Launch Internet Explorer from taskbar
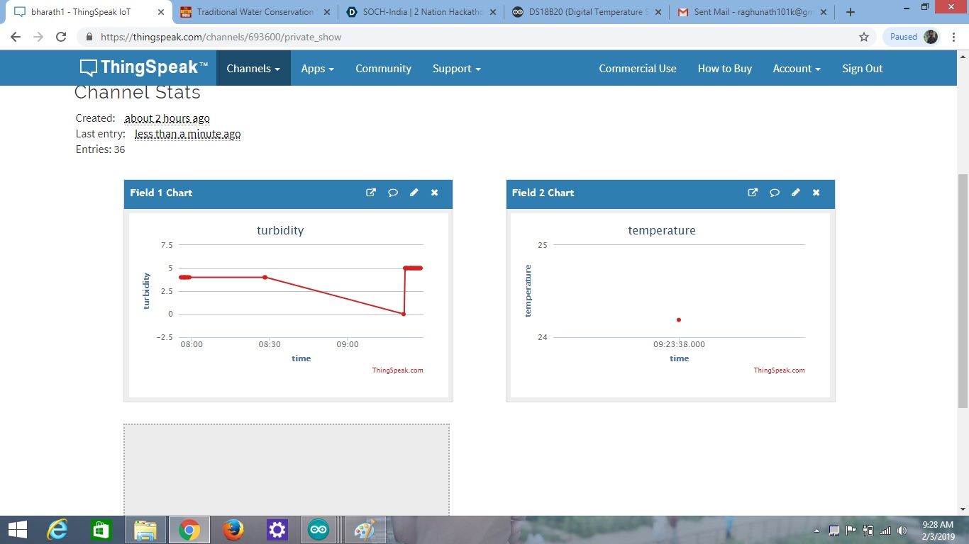 (58, 530)
